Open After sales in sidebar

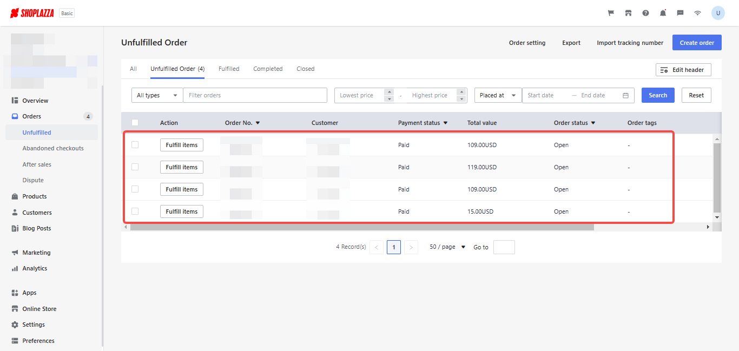coord(37,164)
